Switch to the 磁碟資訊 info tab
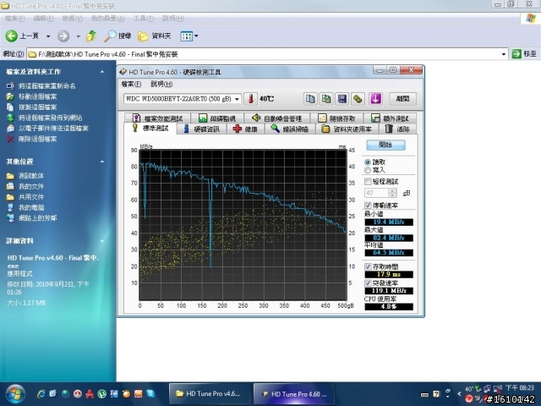 tap(201, 129)
